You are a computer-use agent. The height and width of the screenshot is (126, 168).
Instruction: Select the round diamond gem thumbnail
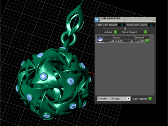tap(100, 39)
